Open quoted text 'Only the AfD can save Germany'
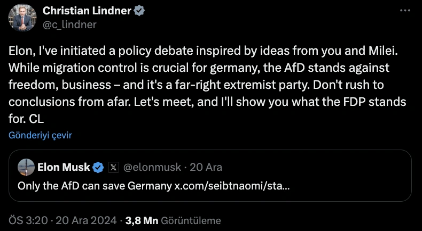This screenshot has width=422, height=231. pos(95,186)
